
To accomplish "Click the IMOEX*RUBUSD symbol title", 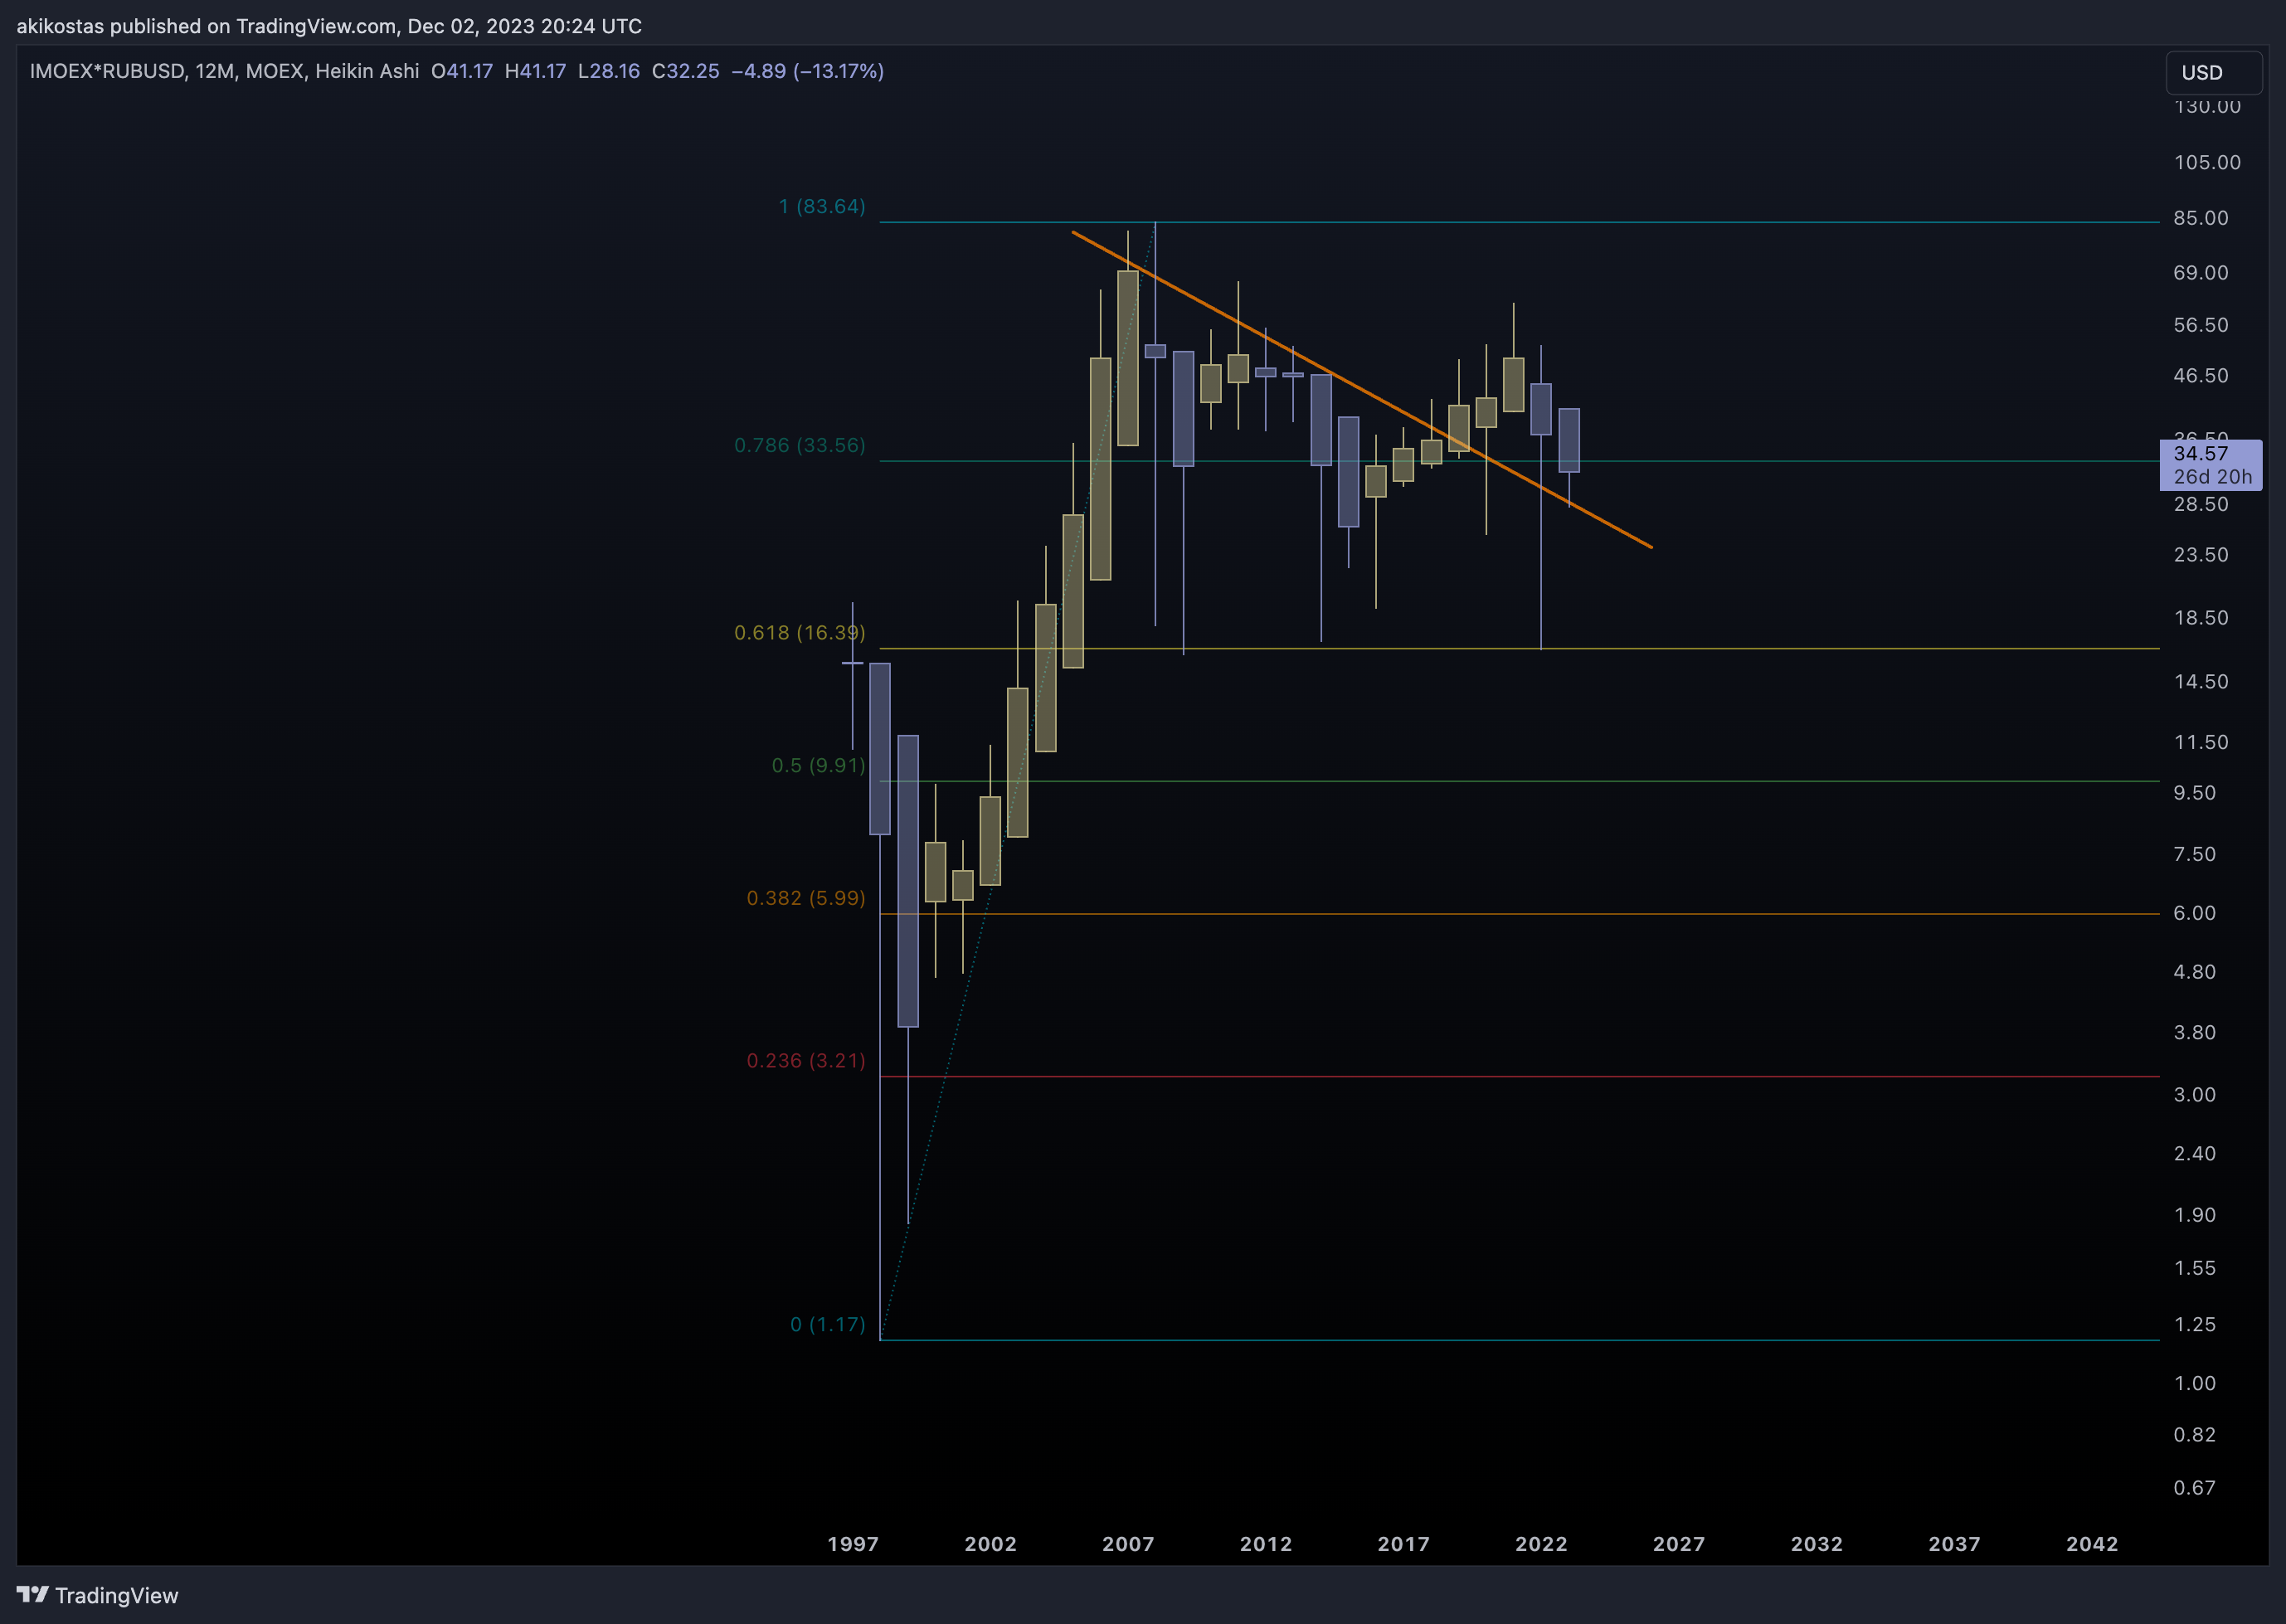I will click(107, 71).
